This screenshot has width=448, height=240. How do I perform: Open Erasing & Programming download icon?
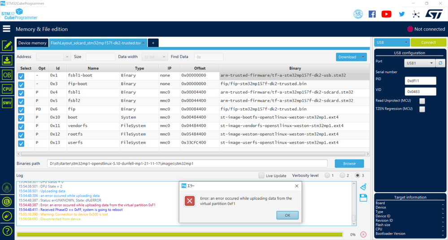[7, 60]
